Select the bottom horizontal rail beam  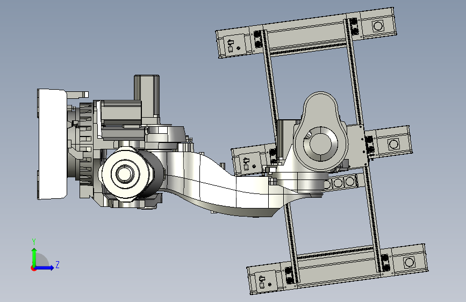pos(338,269)
